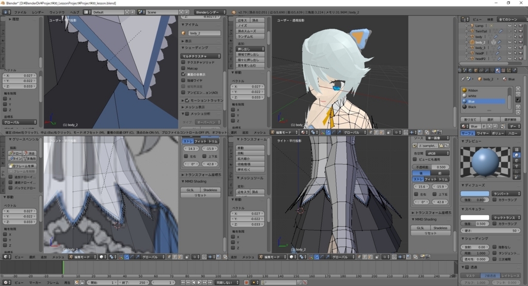Screen dimensions: 528x286
Task: Click the 割り当て assign material button
Action: tap(470, 120)
